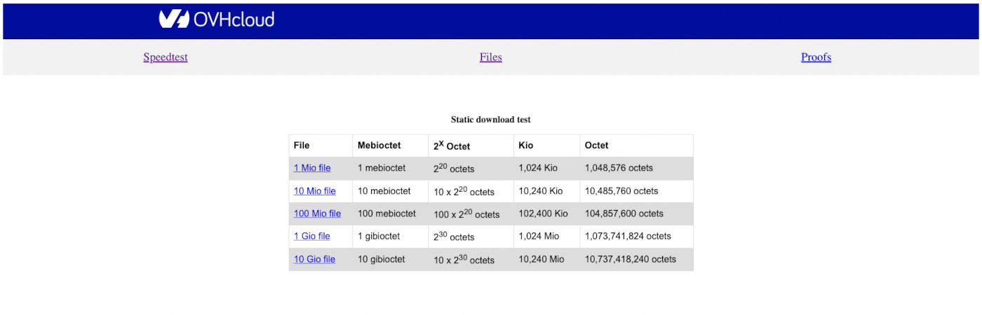Click the 102,400 Kio cell

(543, 213)
